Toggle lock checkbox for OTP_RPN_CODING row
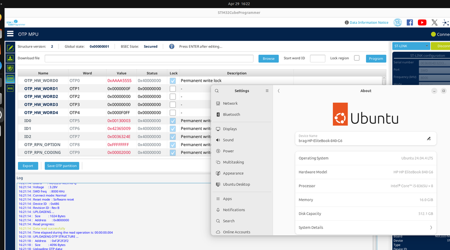Screen dimensions: 450x250 click(x=173, y=152)
